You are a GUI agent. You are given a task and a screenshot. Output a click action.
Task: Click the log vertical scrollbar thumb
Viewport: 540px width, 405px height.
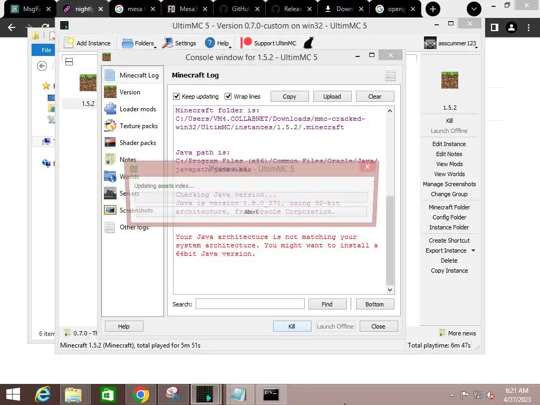pos(390,240)
